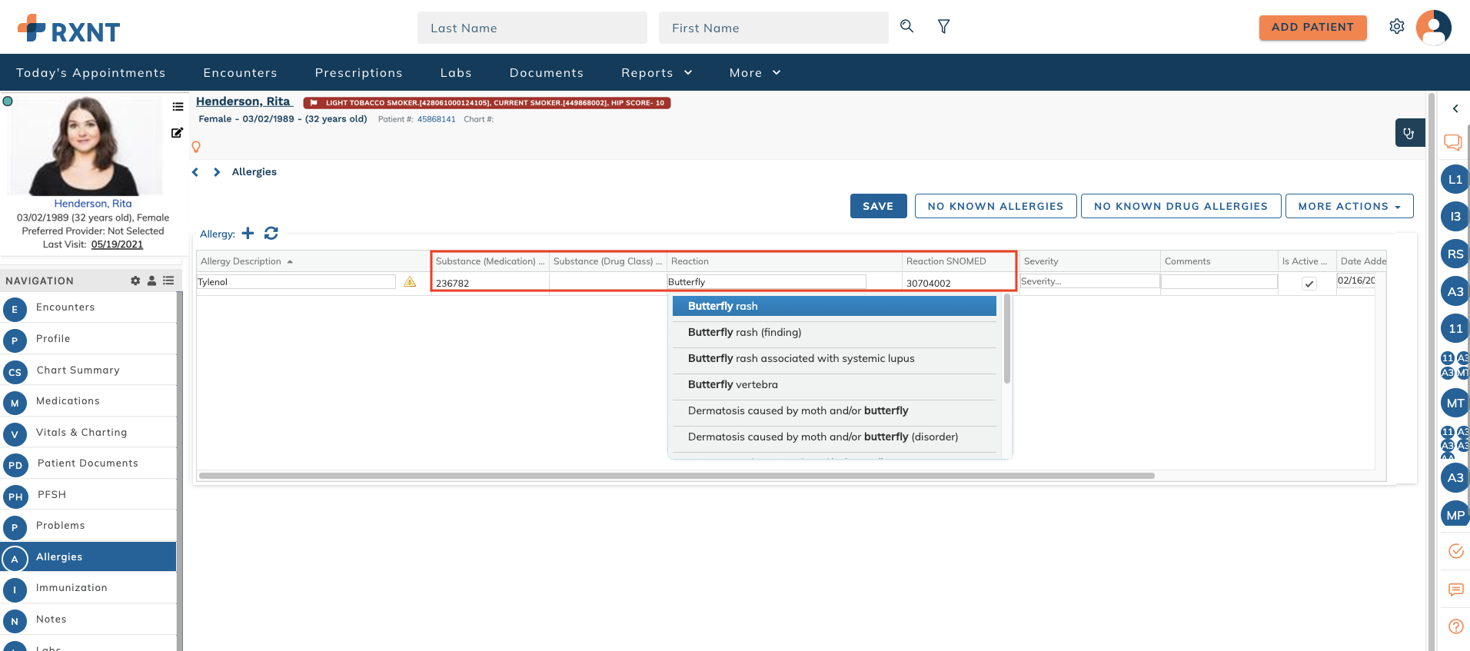The image size is (1470, 651).
Task: Go forward with the right breadcrumb arrow
Action: click(217, 172)
